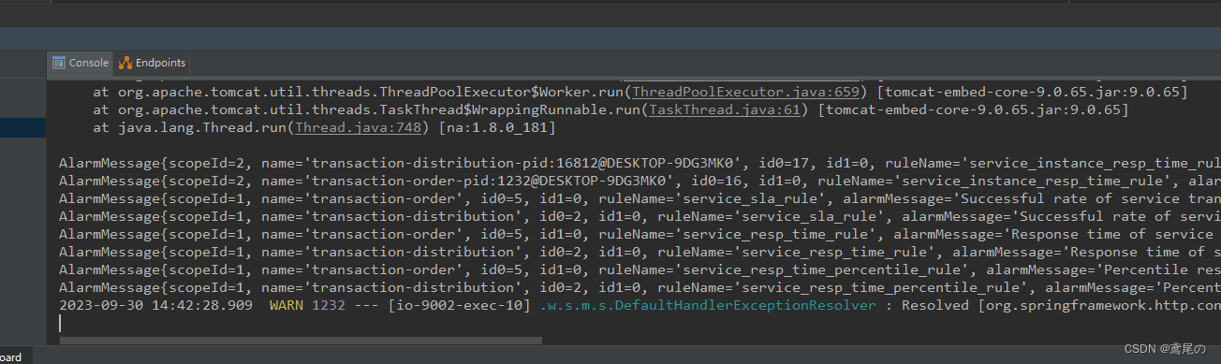This screenshot has height=364, width=1221.
Task: Click transaction-order service_sla_rule alarm line
Action: (x=640, y=198)
